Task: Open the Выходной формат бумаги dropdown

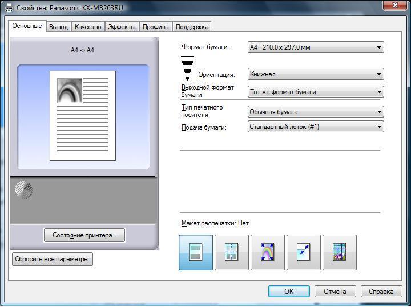Action: point(316,92)
